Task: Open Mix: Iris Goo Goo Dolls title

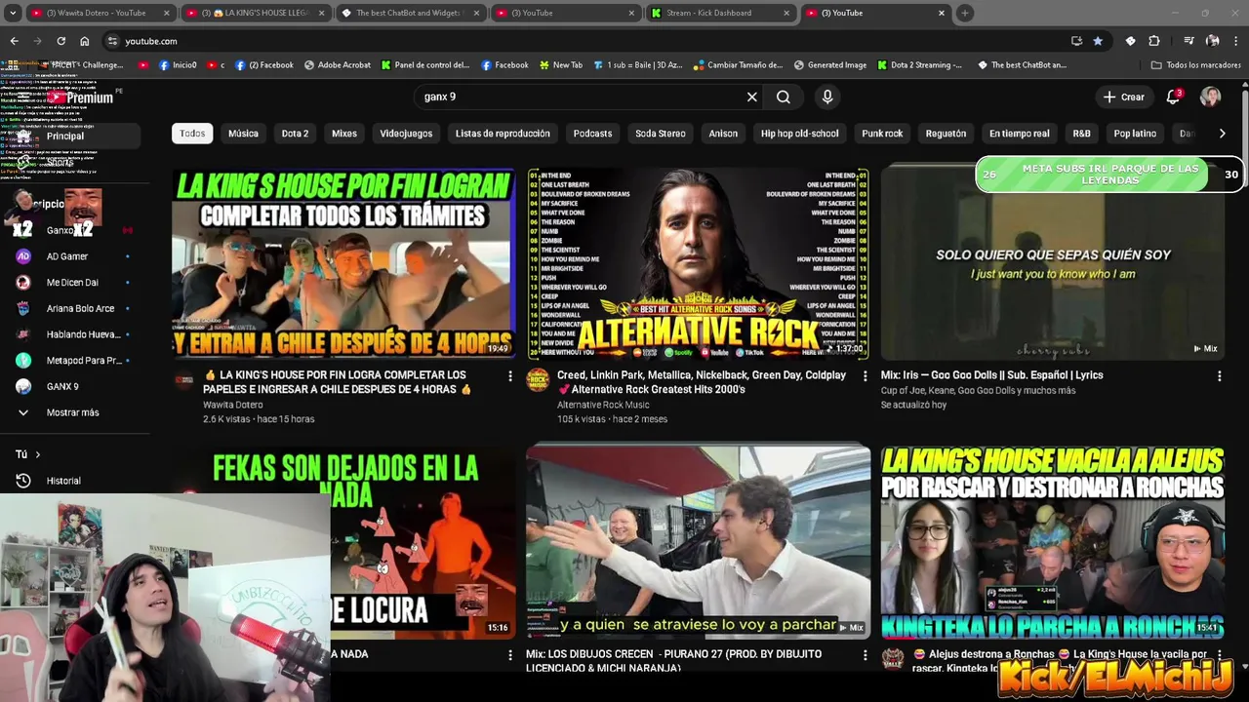Action: click(x=992, y=375)
